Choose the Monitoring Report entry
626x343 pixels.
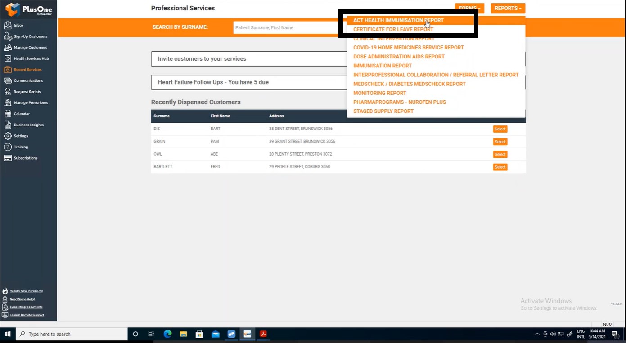coord(379,93)
